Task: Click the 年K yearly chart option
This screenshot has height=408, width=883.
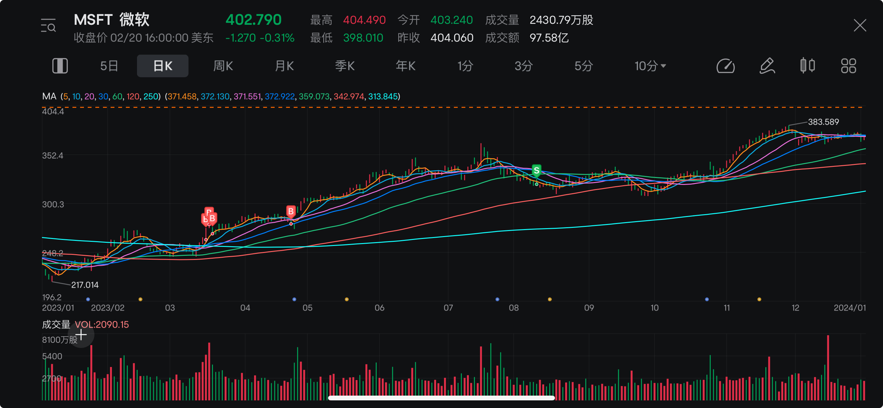Action: click(x=405, y=66)
